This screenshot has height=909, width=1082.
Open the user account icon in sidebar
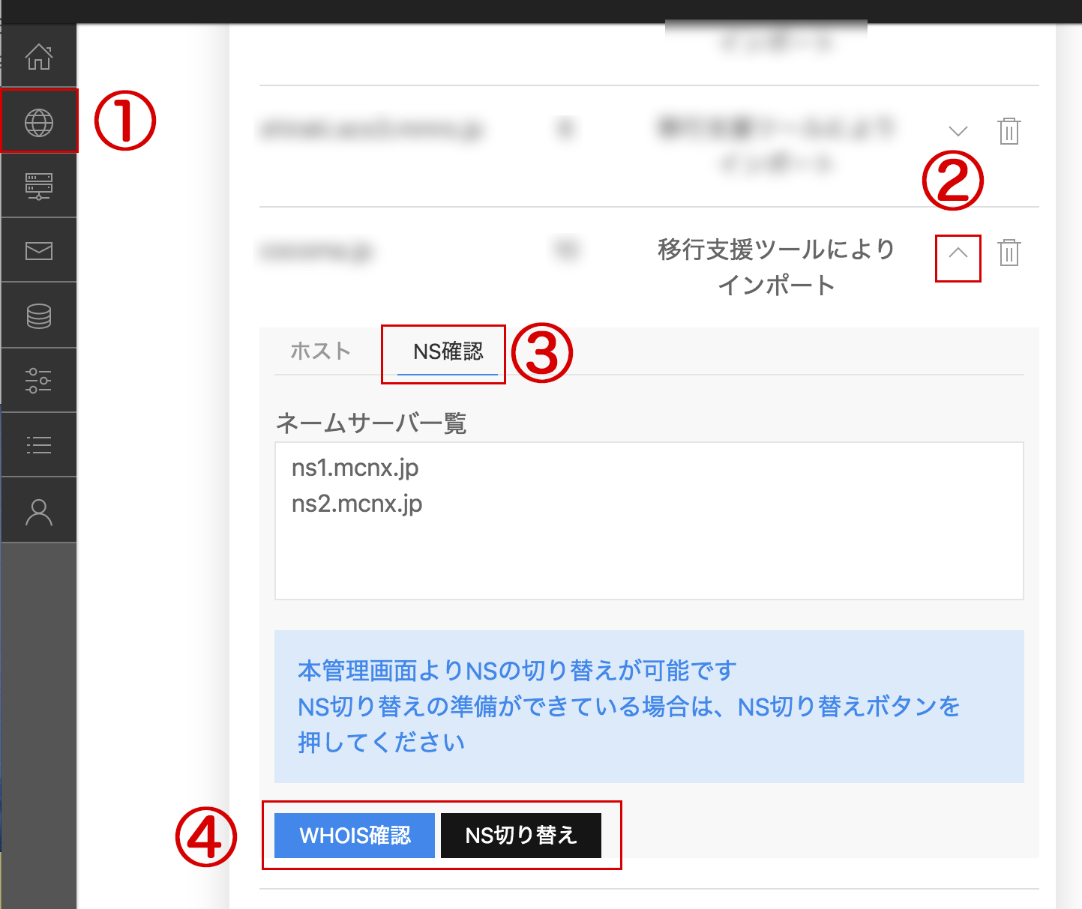coord(39,512)
